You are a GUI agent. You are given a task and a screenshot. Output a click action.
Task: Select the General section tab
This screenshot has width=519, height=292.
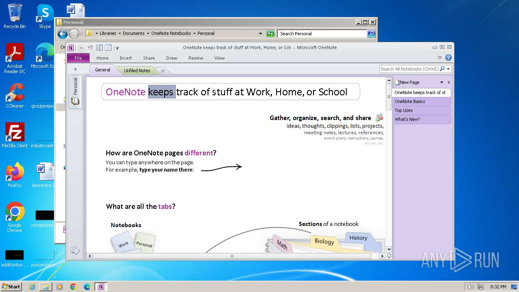click(103, 70)
